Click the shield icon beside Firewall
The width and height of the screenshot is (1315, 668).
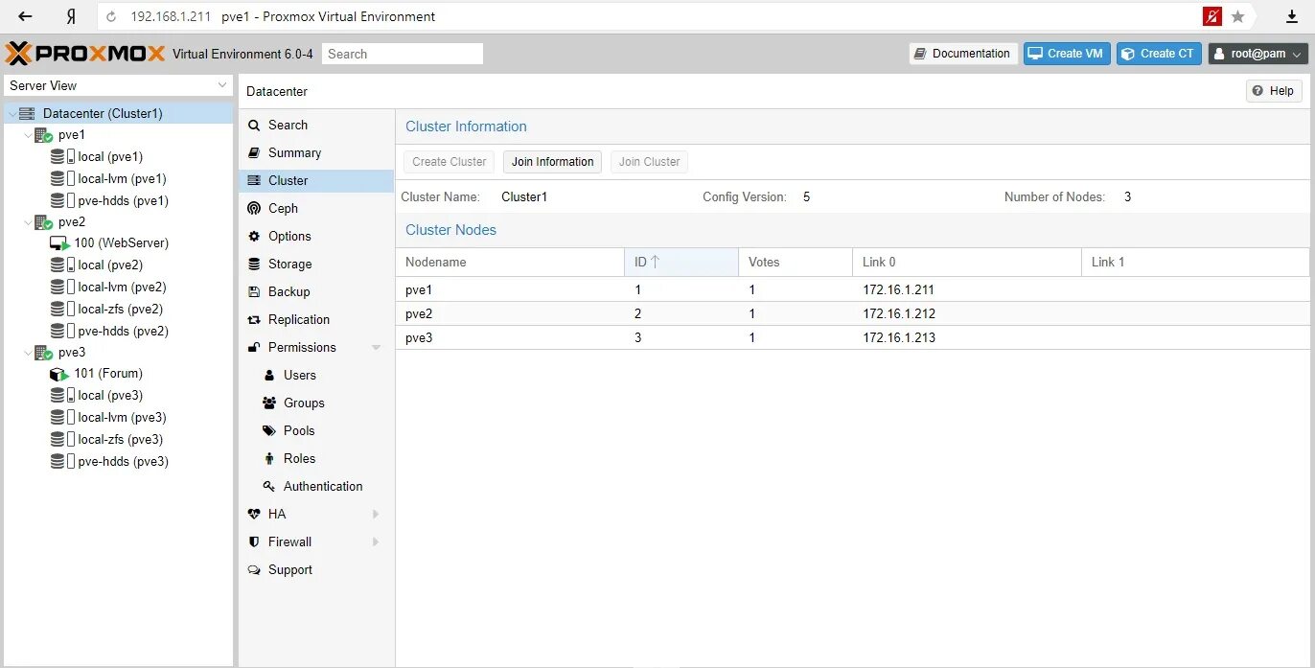pos(254,541)
